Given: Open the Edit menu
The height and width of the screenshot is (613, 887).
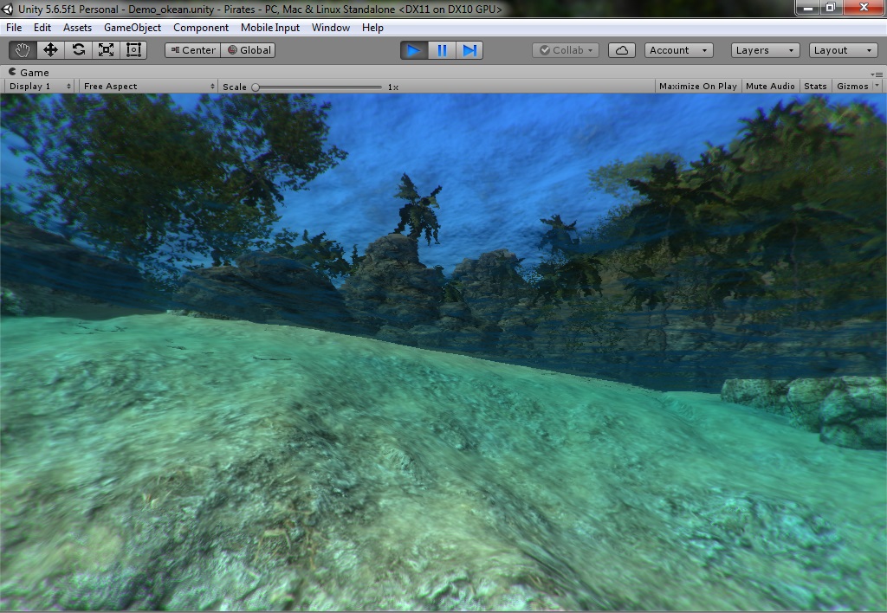Looking at the screenshot, I should click(42, 28).
